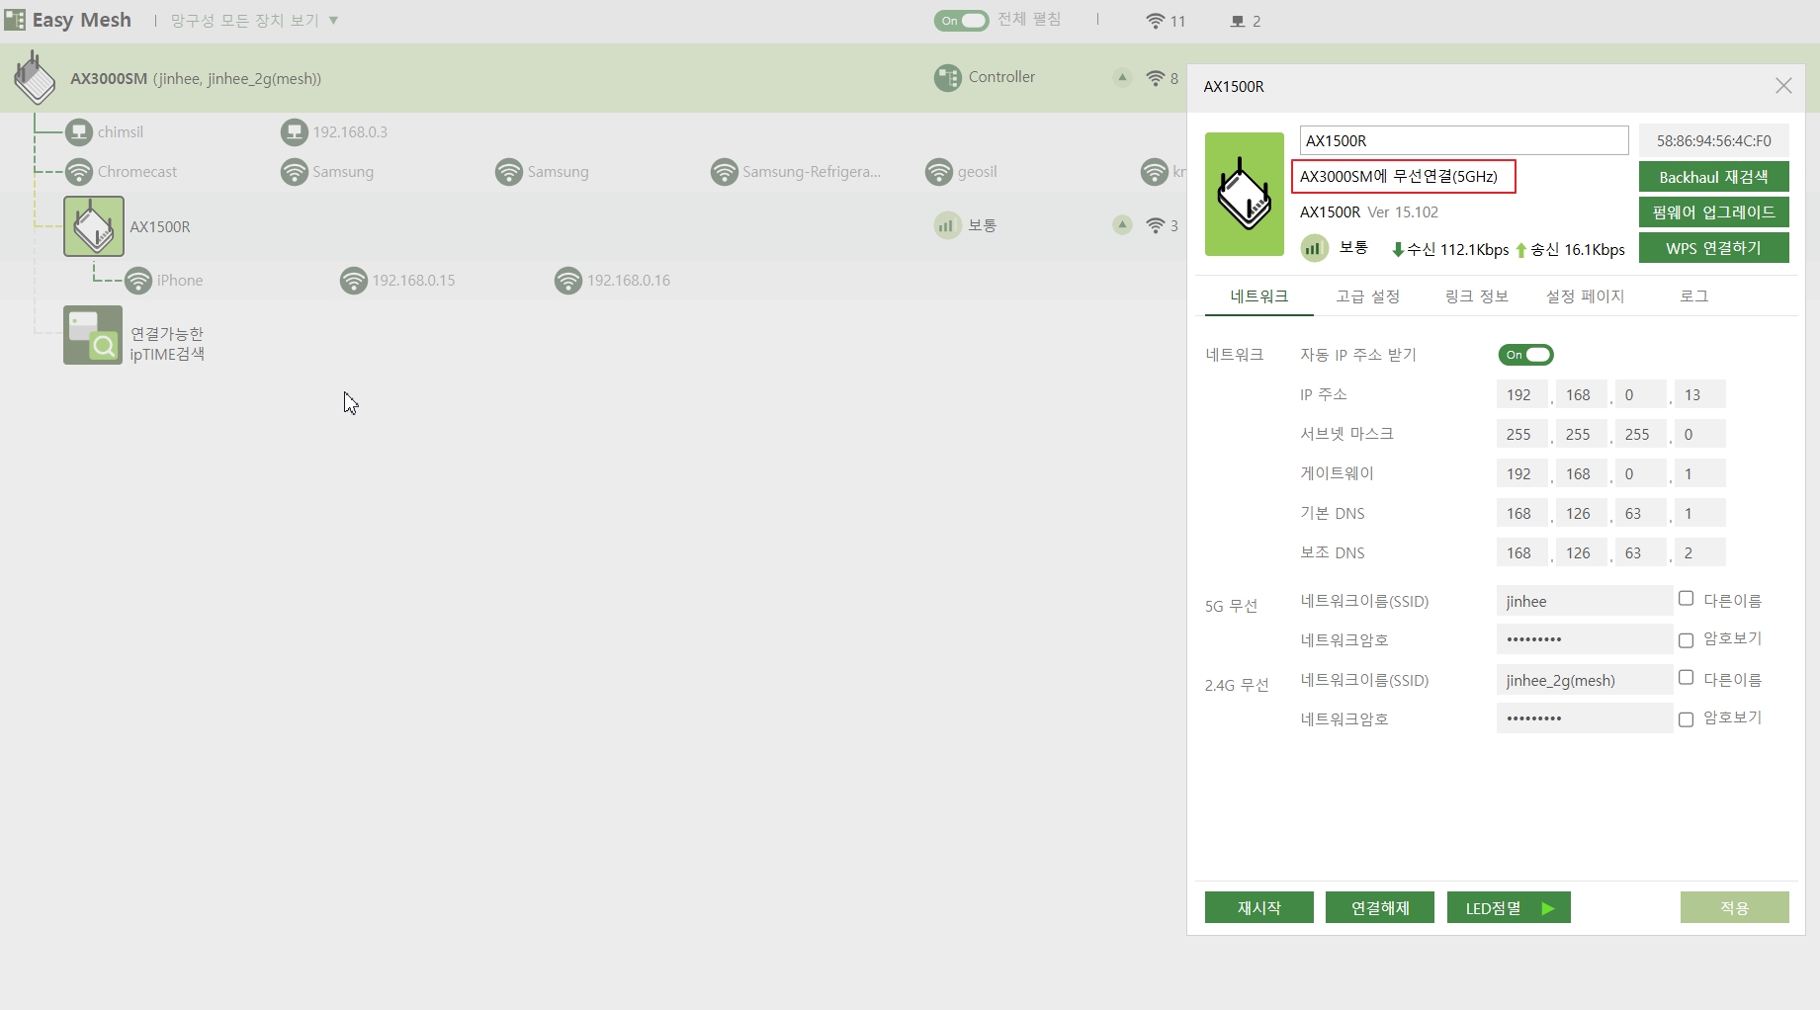Click the AX3000SM controller router icon

click(x=36, y=78)
